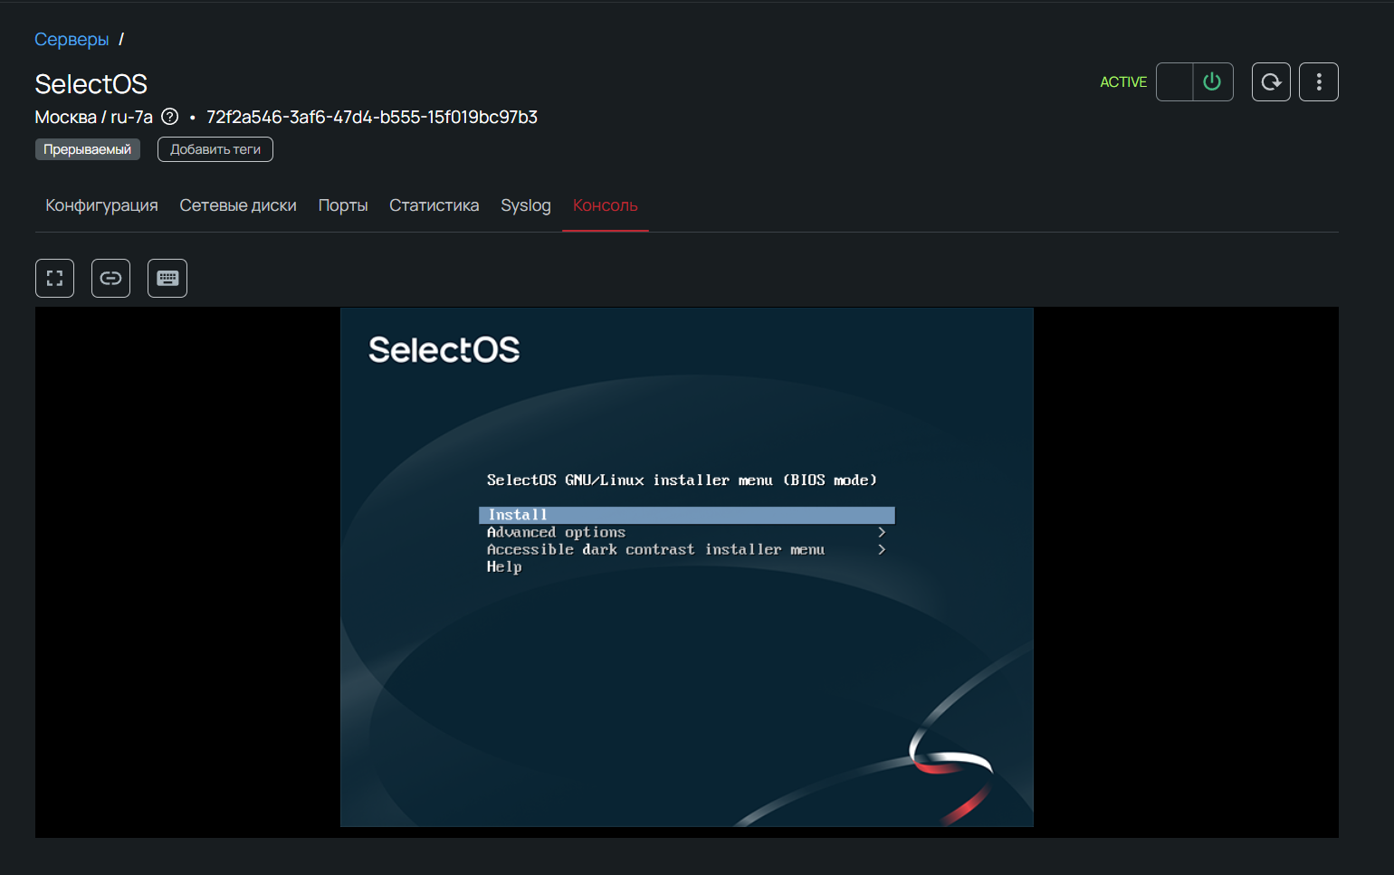Click the chain link icon above the console
The width and height of the screenshot is (1394, 875).
point(110,278)
